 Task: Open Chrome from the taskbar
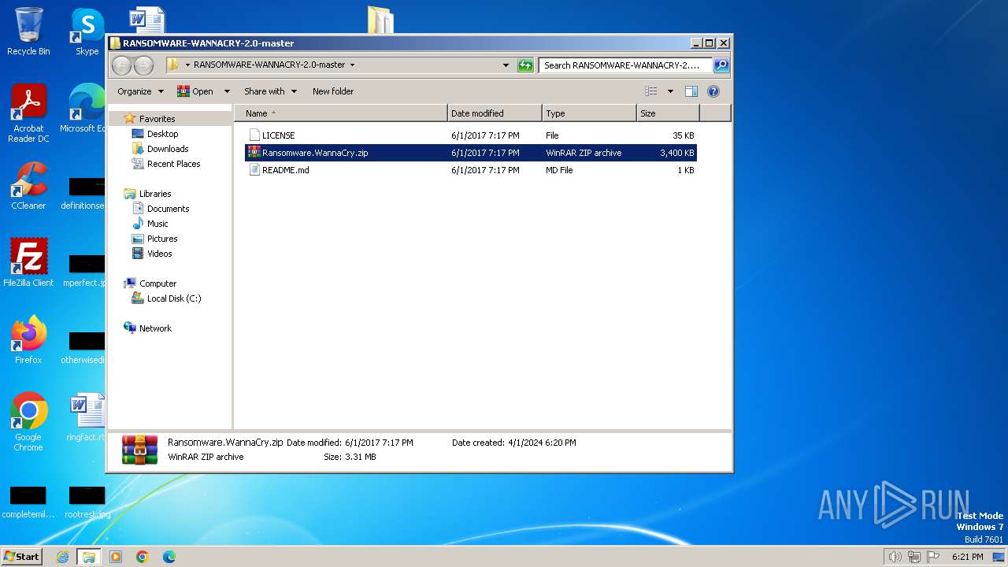pyautogui.click(x=143, y=557)
